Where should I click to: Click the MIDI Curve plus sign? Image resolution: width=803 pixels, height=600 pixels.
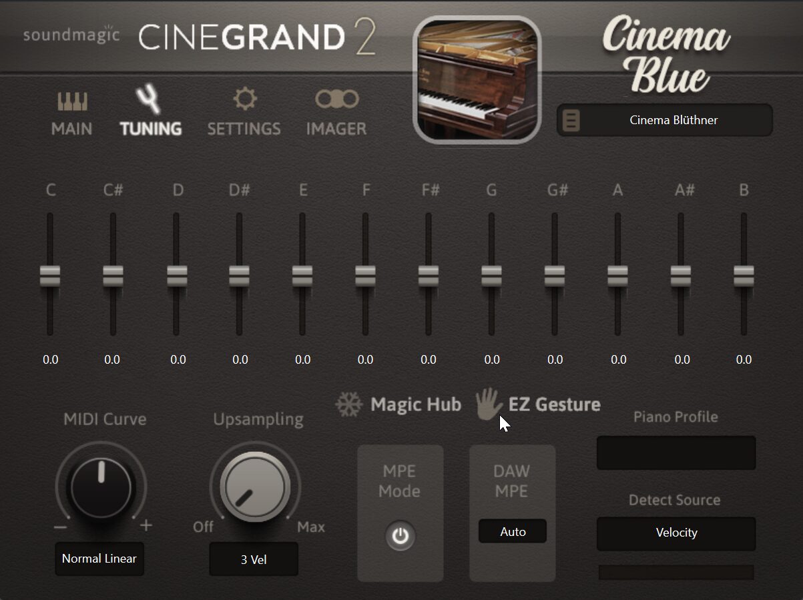(146, 525)
